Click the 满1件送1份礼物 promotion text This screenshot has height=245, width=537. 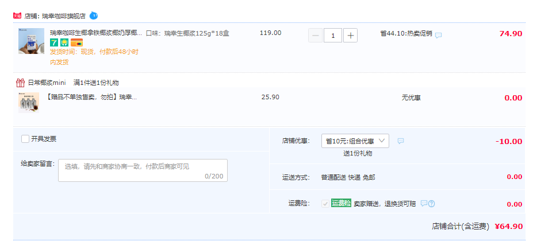tap(97, 83)
